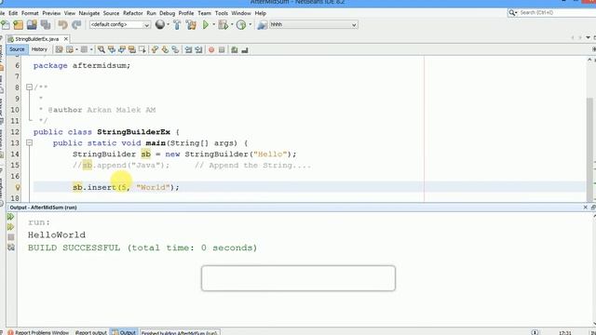
Task: Click the bottom Output sidebar settings icon
Action: click(10, 248)
